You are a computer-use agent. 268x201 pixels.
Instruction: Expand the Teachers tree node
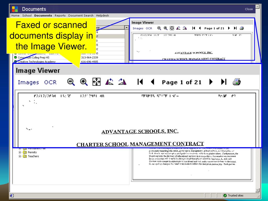20,156
